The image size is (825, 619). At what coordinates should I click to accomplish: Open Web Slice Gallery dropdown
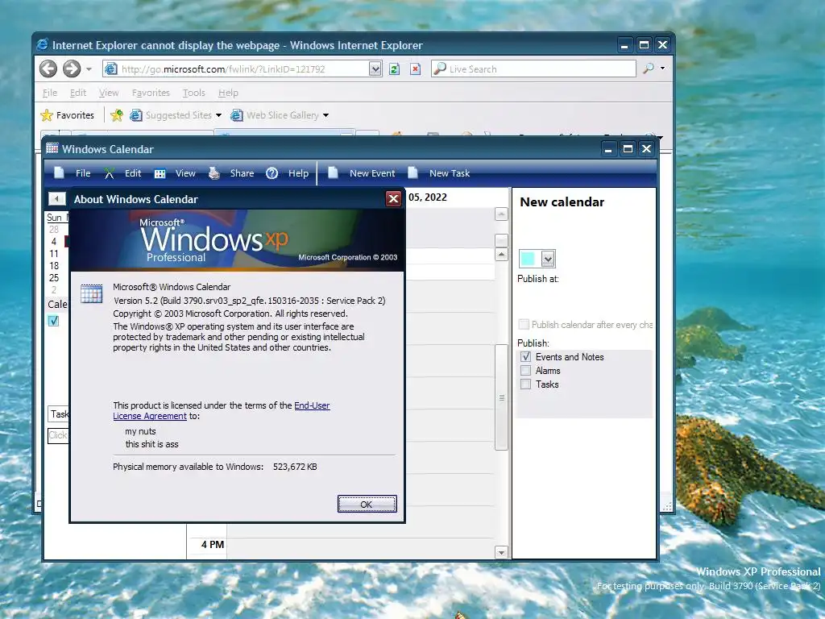[x=325, y=115]
